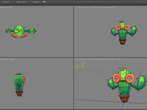This screenshot has width=147, height=110.
Task: Expand the ribbon display options arrow
Action: 46,2
